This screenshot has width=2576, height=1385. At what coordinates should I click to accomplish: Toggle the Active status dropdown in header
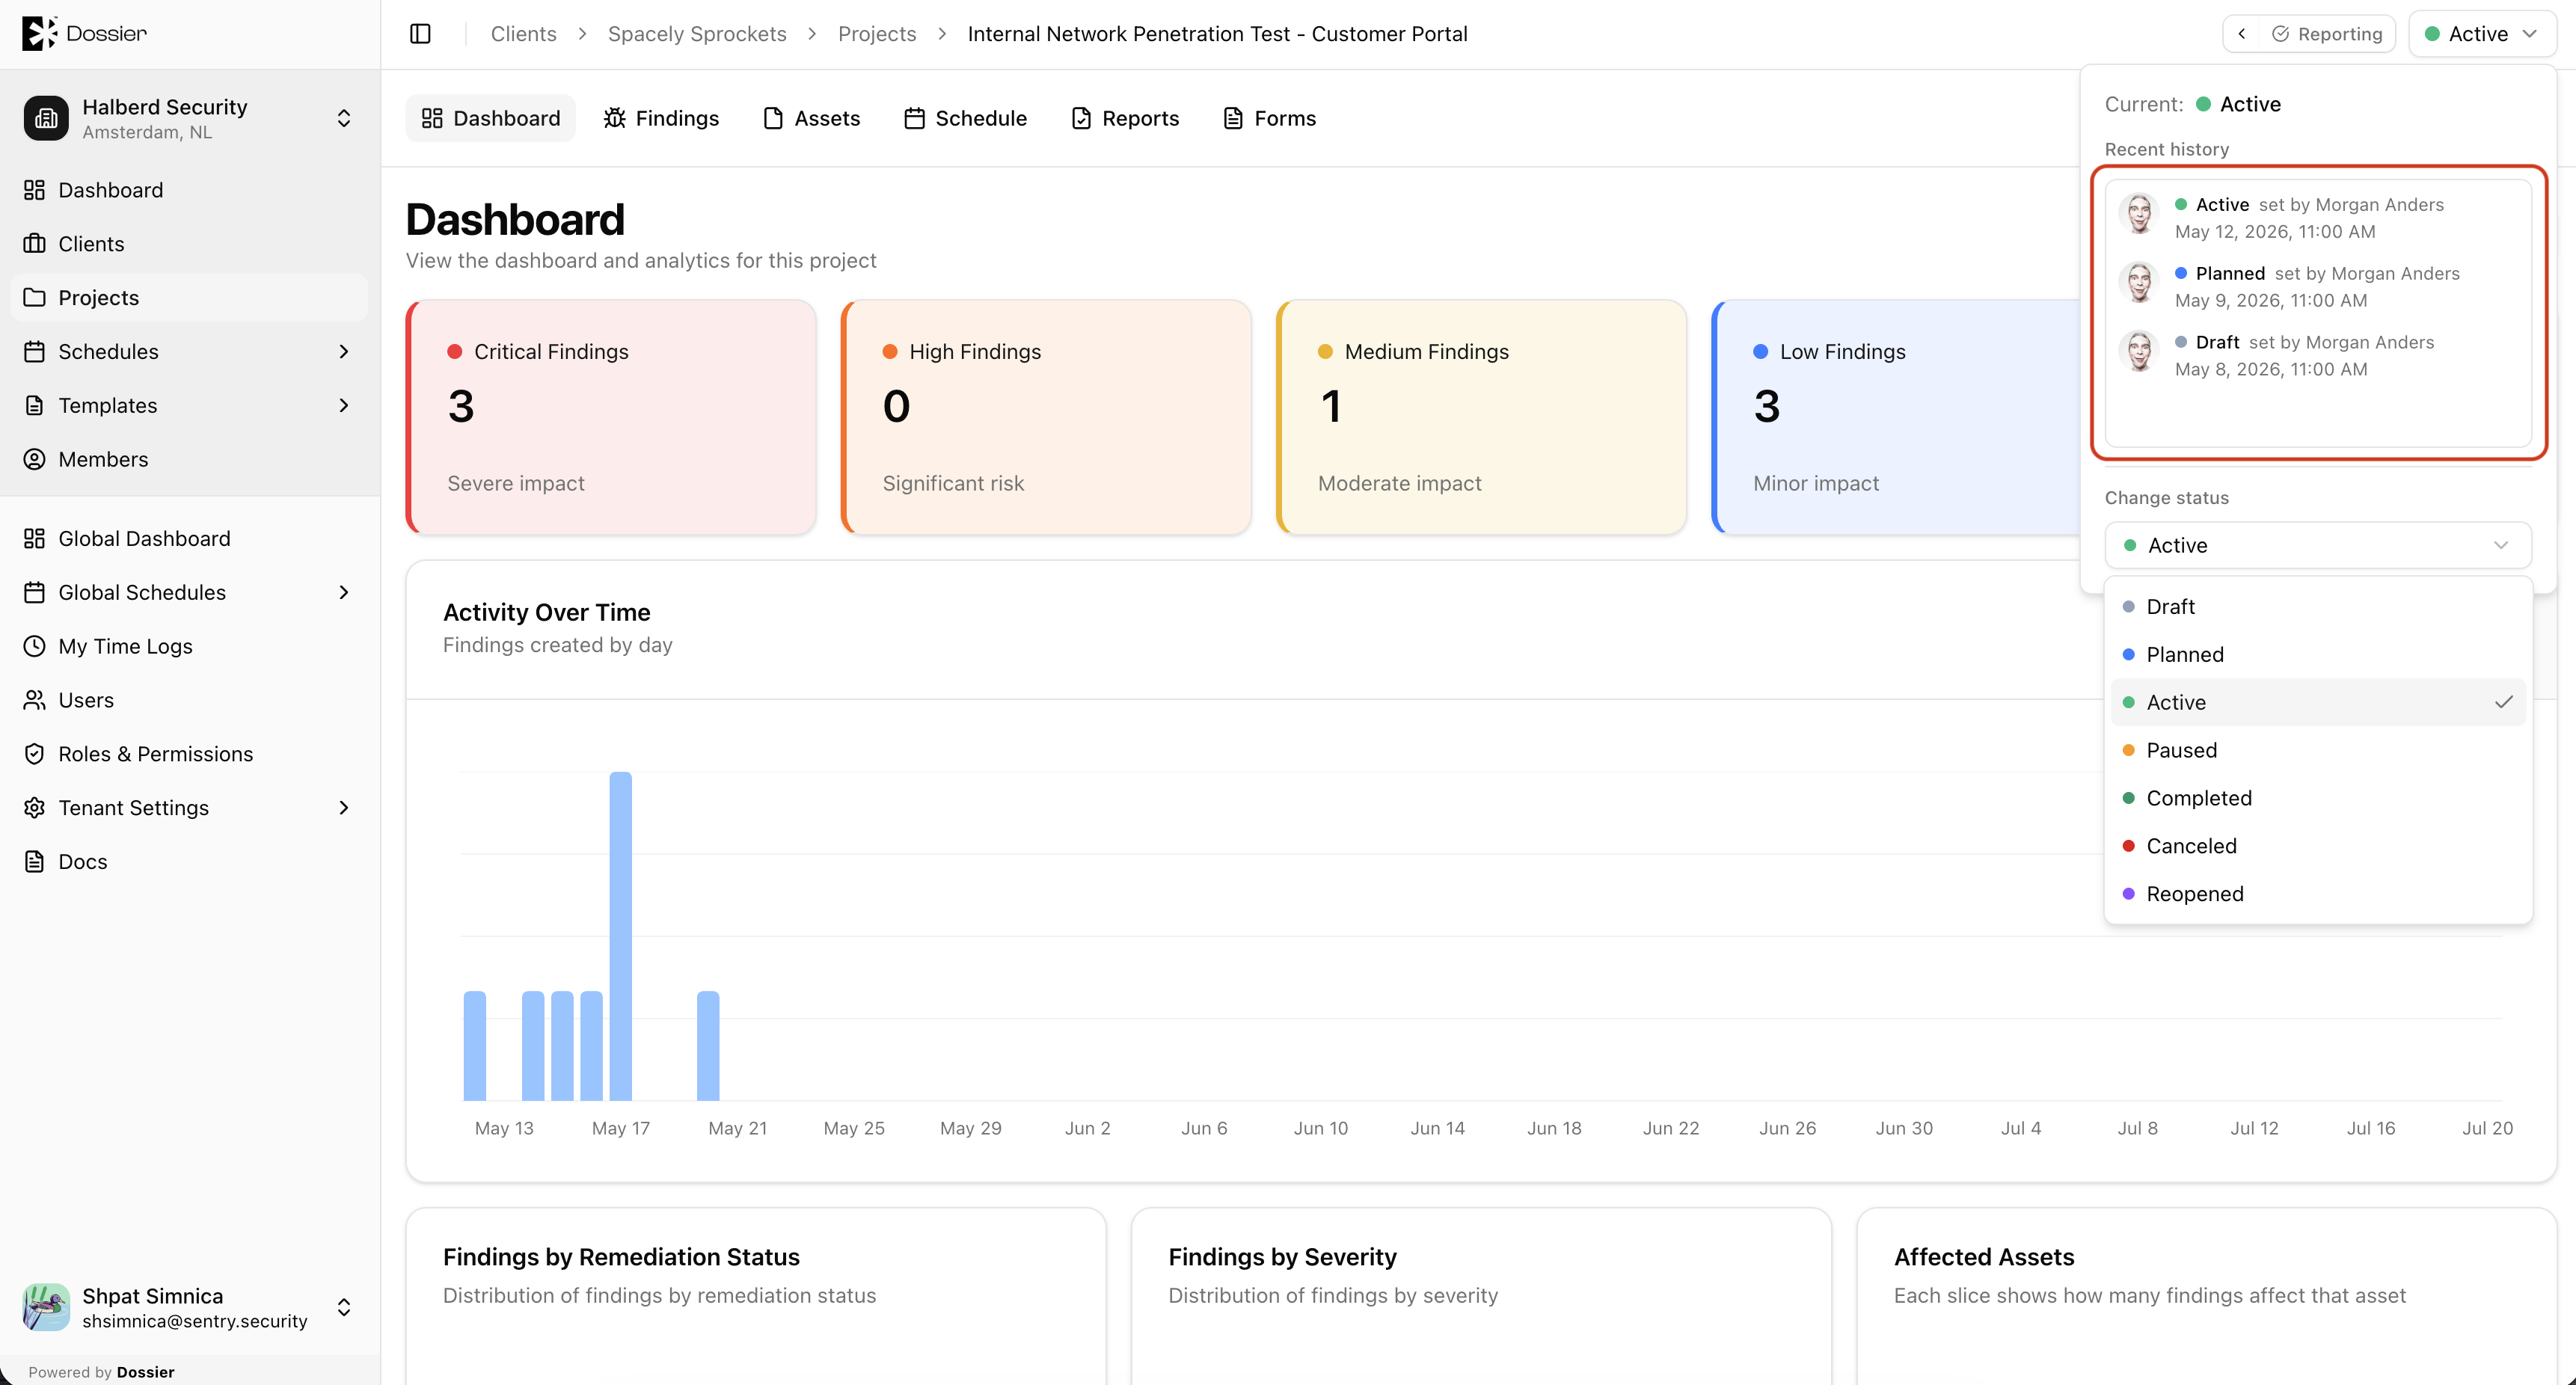(x=2482, y=34)
